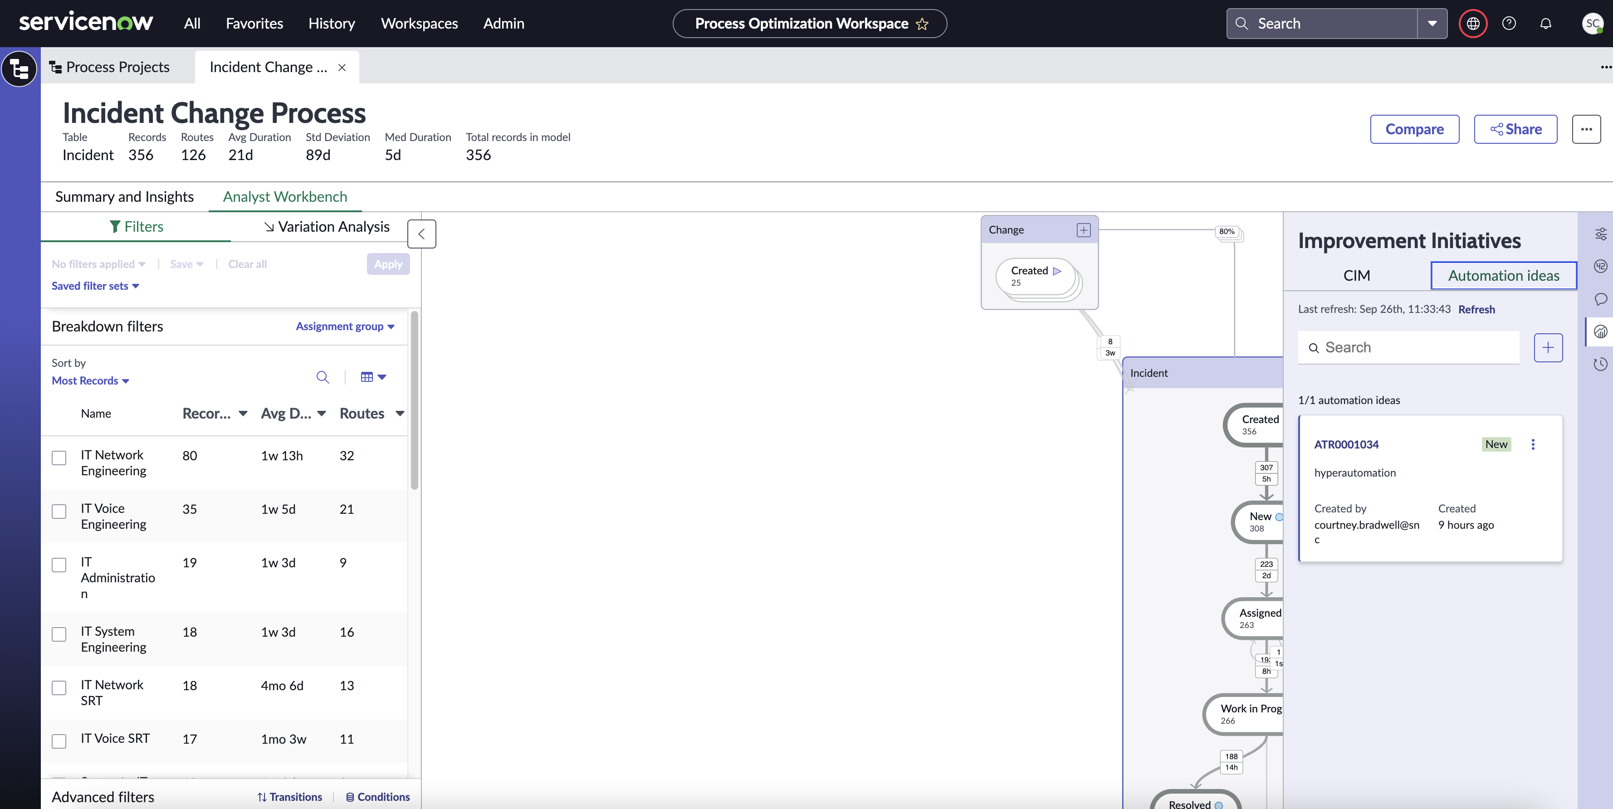This screenshot has height=809, width=1613.
Task: Open the Save dropdown
Action: [186, 264]
